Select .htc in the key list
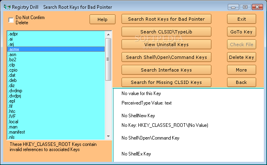 click(56, 111)
